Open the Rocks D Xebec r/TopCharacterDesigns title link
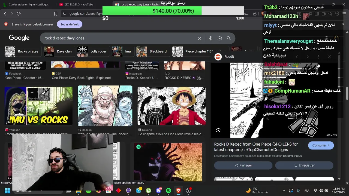Viewport: 349px width, 196px height. [x=256, y=147]
